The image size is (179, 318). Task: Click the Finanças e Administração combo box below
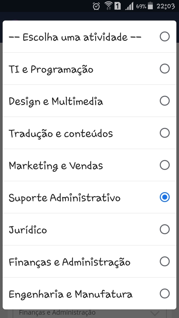coord(89,314)
